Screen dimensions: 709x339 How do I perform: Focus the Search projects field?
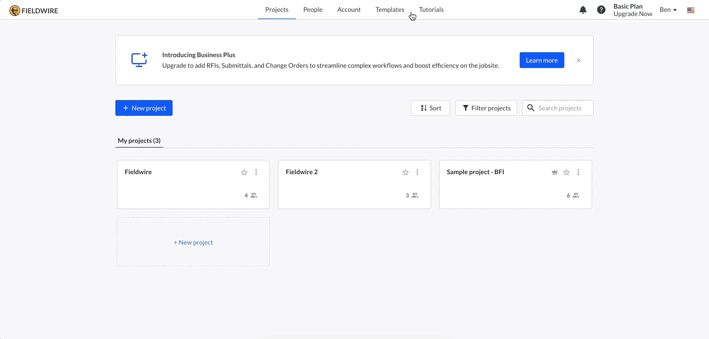[558, 108]
